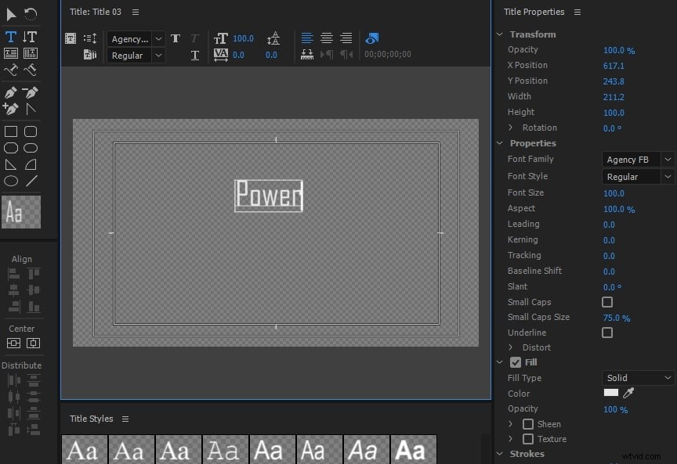Open the Fill Color swatch

click(610, 393)
